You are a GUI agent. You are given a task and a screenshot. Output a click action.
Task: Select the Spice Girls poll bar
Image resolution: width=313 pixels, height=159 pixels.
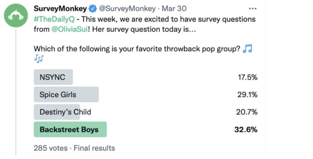click(66, 94)
